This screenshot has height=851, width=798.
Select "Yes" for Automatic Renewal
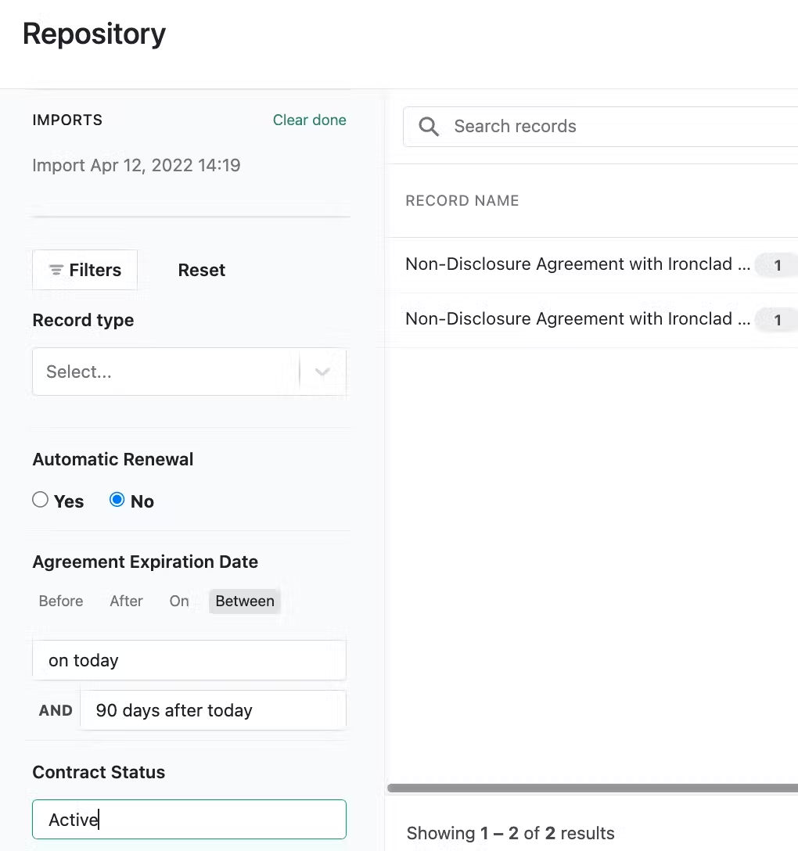tap(40, 499)
